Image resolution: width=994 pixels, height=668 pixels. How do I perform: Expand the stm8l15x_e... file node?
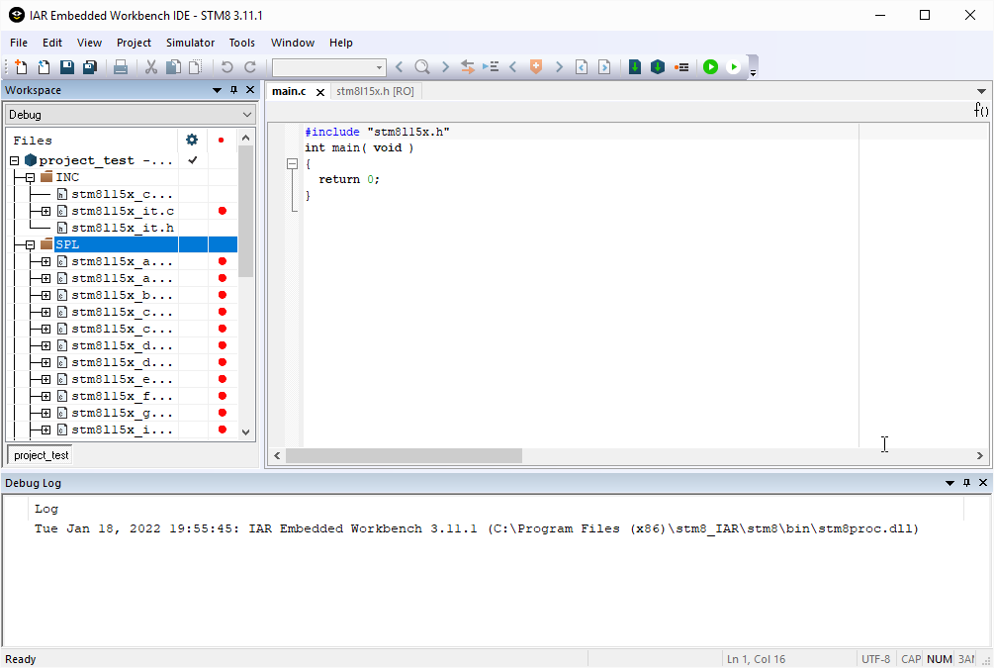45,379
